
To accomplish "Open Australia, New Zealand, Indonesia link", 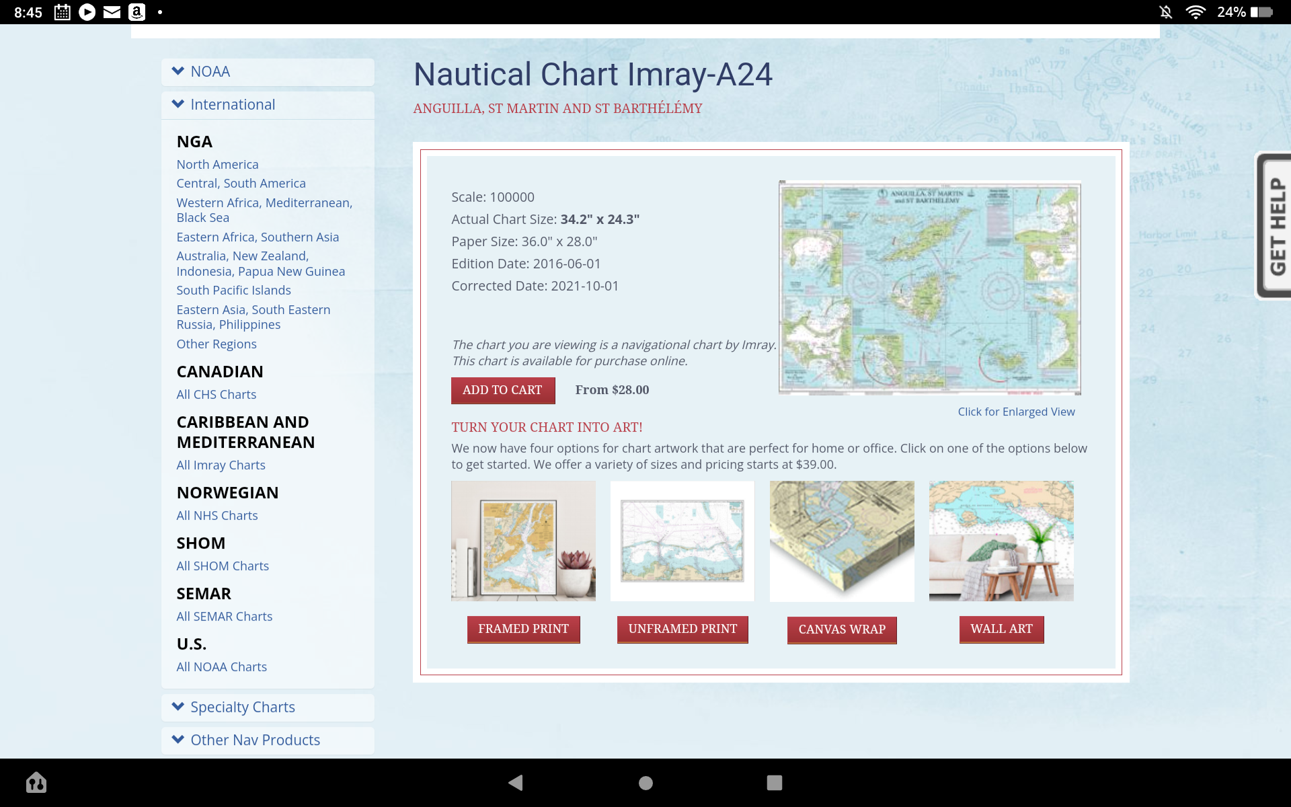I will [260, 264].
